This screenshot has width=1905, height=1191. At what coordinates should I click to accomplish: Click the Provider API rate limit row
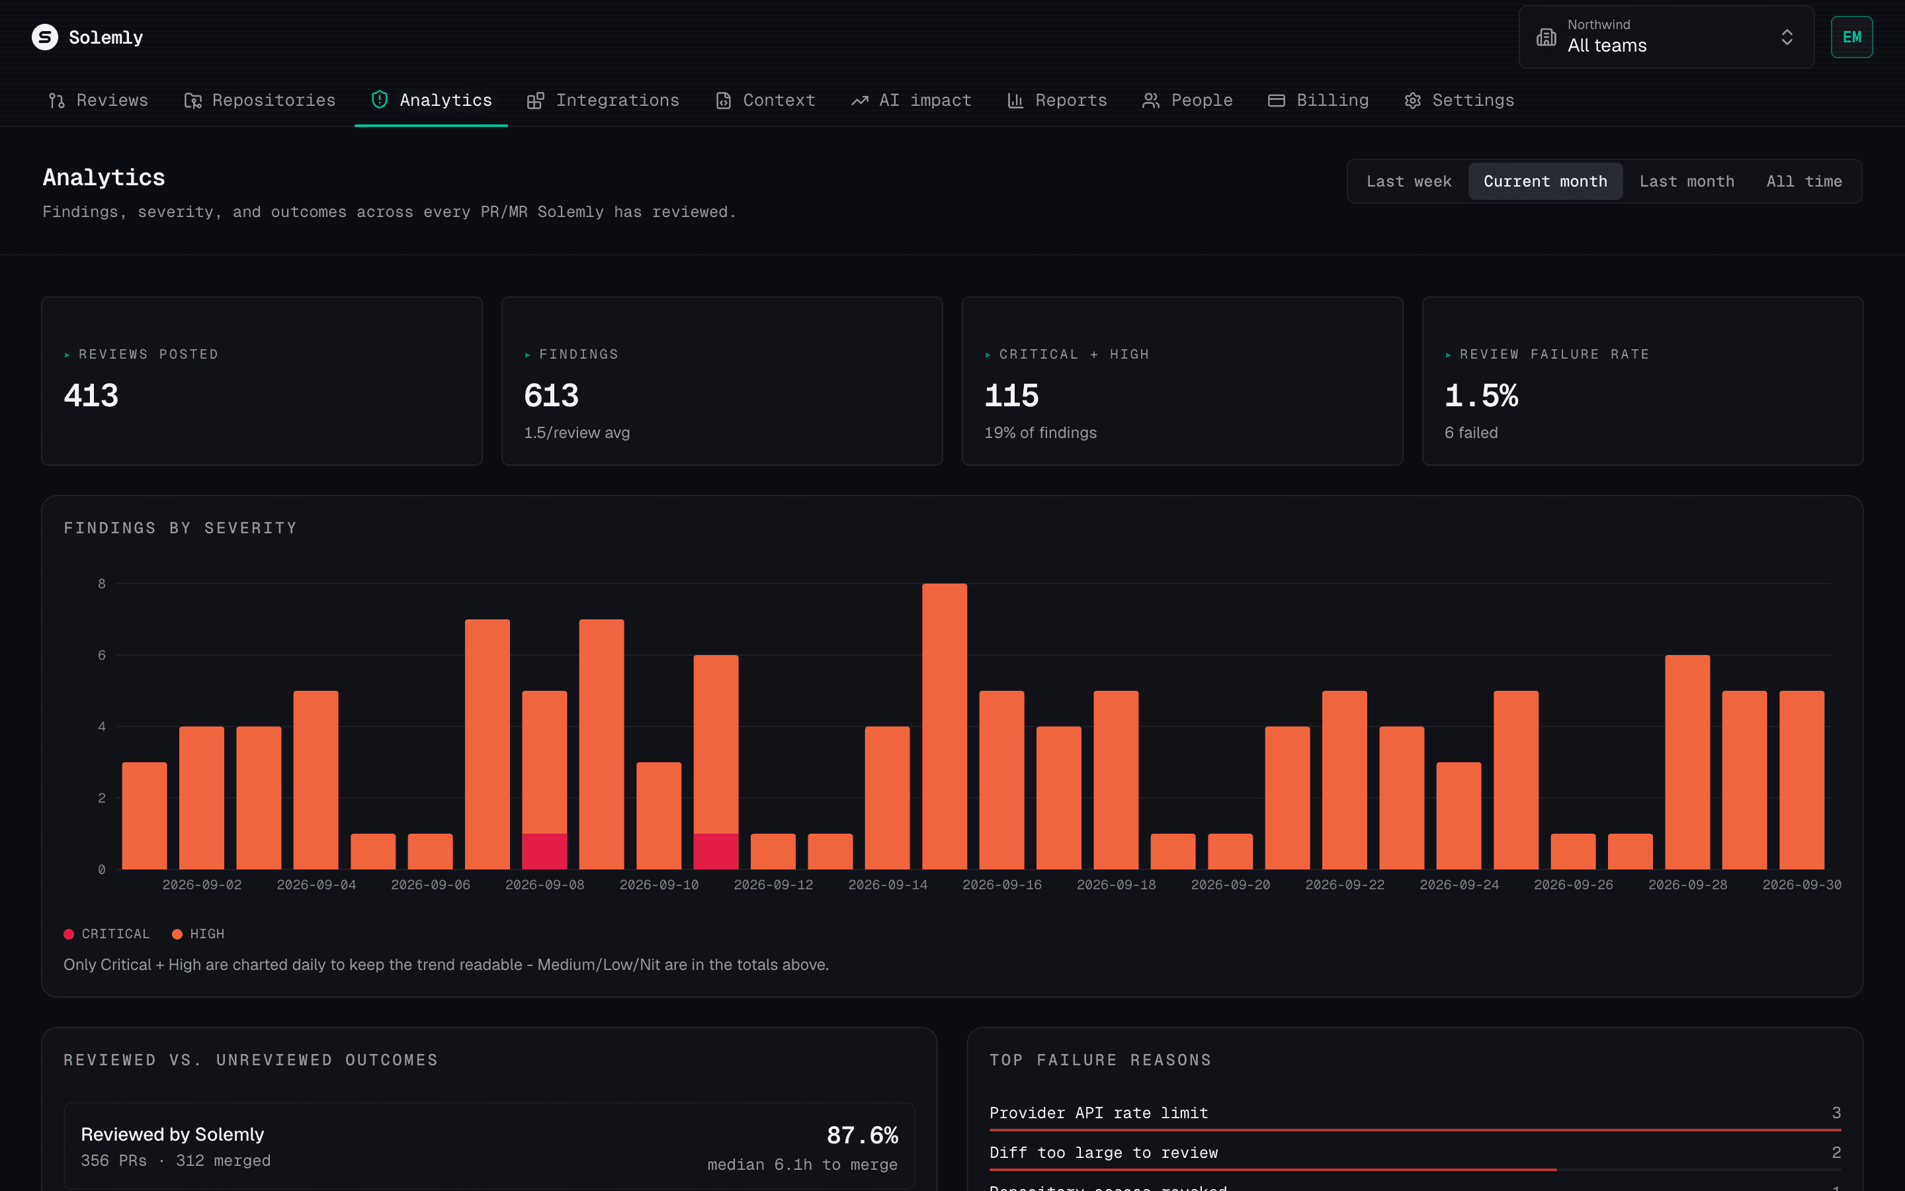coord(1415,1116)
